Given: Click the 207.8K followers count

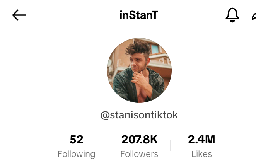Looking at the screenshot, I should pos(140,140).
